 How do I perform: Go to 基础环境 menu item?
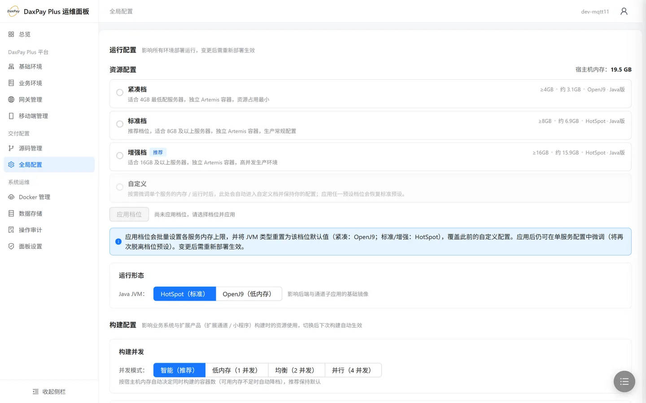(49, 66)
